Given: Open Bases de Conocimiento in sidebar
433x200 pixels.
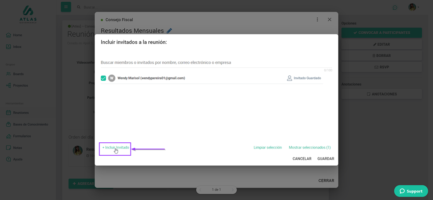Looking at the screenshot, I should pyautogui.click(x=30, y=124).
